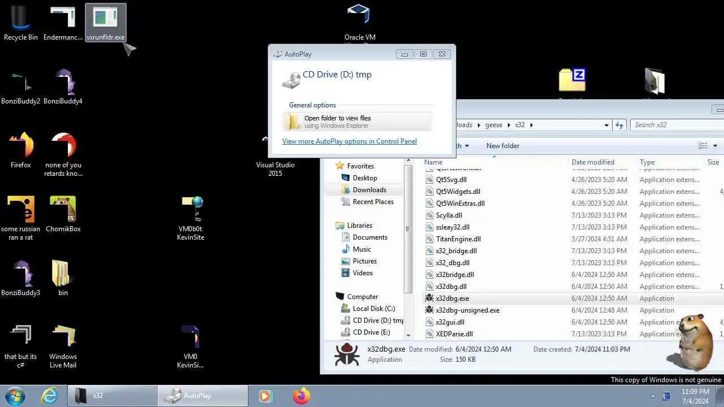This screenshot has width=724, height=407.
Task: Click New folder in Explorer toolbar
Action: pyautogui.click(x=503, y=146)
